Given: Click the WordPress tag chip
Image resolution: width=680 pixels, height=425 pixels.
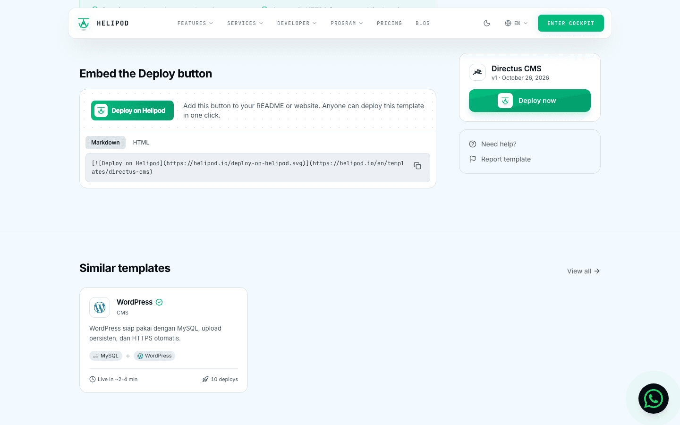Looking at the screenshot, I should (154, 356).
